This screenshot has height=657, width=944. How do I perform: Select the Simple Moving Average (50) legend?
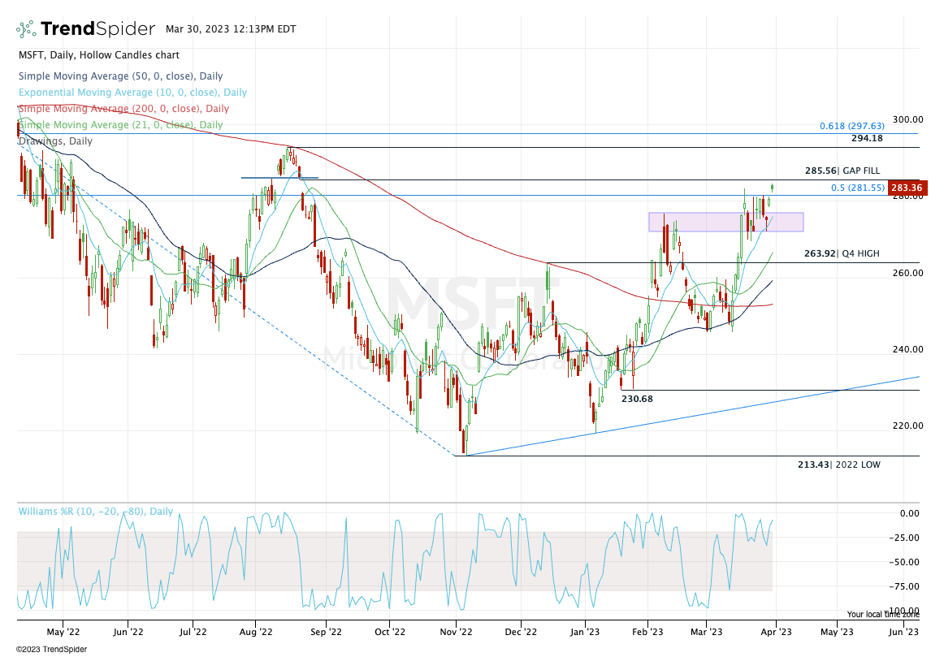120,76
